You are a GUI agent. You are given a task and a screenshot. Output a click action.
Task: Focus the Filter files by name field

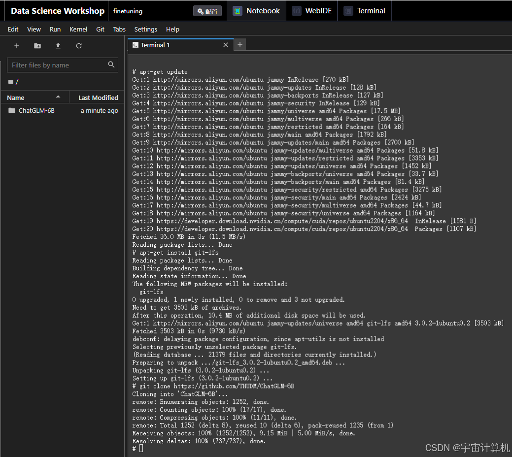point(63,65)
